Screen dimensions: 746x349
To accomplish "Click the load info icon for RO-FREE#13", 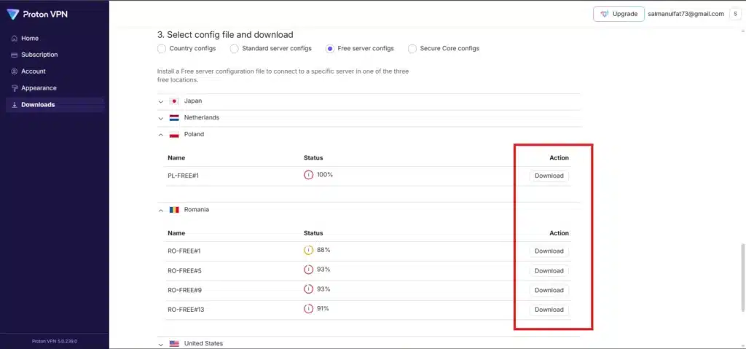I will coord(309,308).
